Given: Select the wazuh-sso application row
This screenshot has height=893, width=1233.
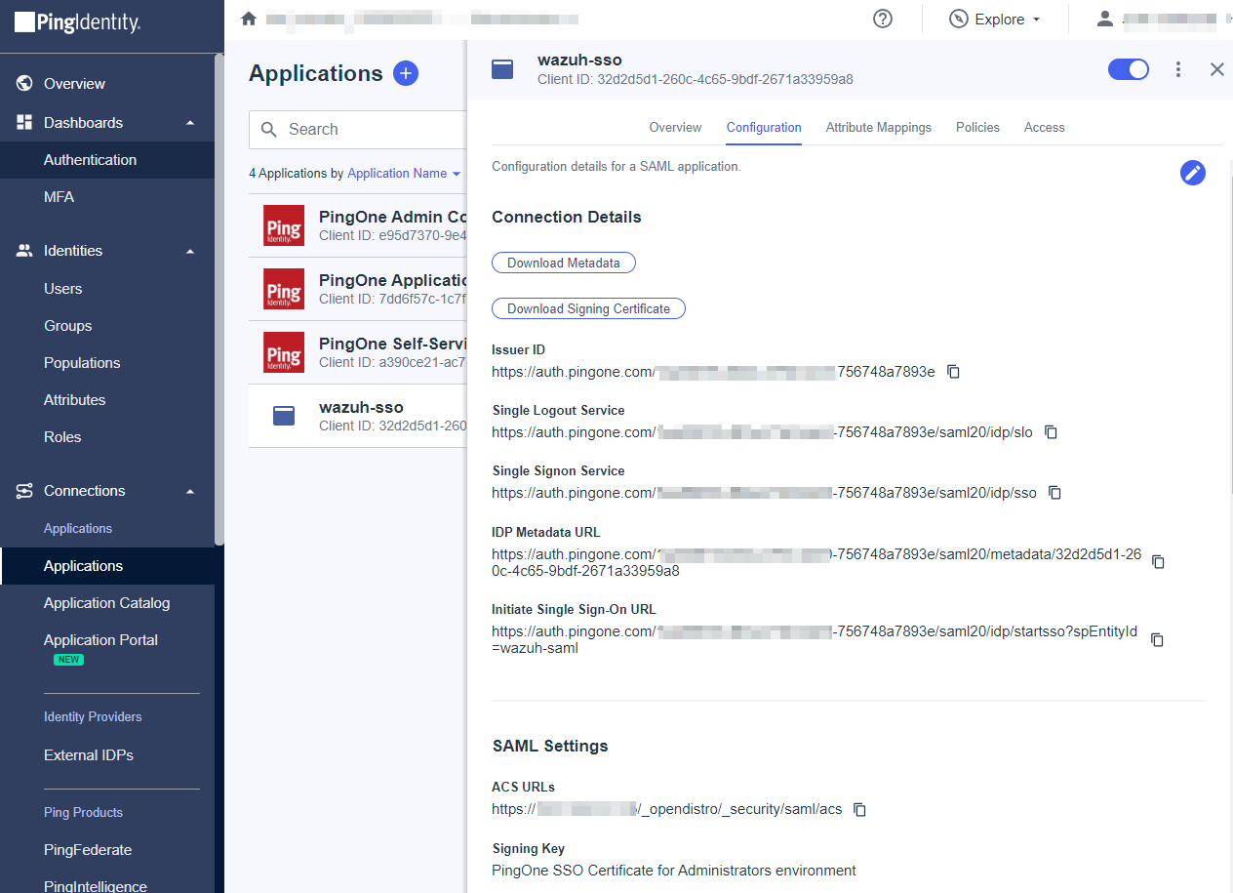Looking at the screenshot, I should point(358,416).
